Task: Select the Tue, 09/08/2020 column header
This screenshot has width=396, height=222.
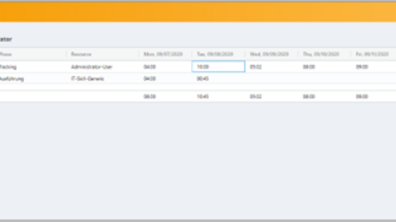Action: (x=215, y=54)
